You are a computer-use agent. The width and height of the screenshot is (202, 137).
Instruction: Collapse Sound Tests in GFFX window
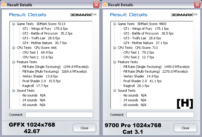(x=13, y=91)
